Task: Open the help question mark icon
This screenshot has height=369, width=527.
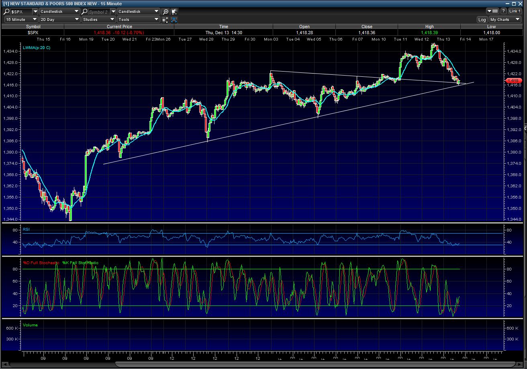Action: [503, 11]
